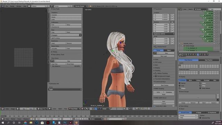
Task: Toggle lock icon for Rotation W
Action: tap(172, 24)
